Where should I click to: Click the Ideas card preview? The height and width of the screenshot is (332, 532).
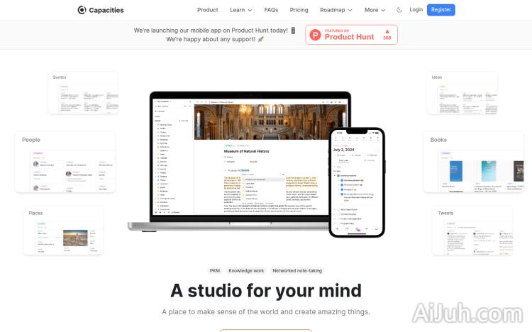(462, 93)
